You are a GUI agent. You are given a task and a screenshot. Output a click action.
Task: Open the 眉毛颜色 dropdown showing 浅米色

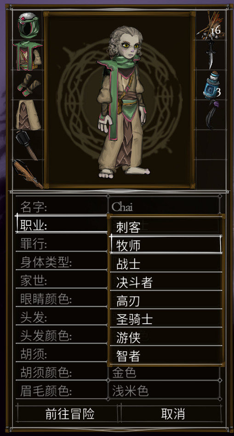coord(164,390)
